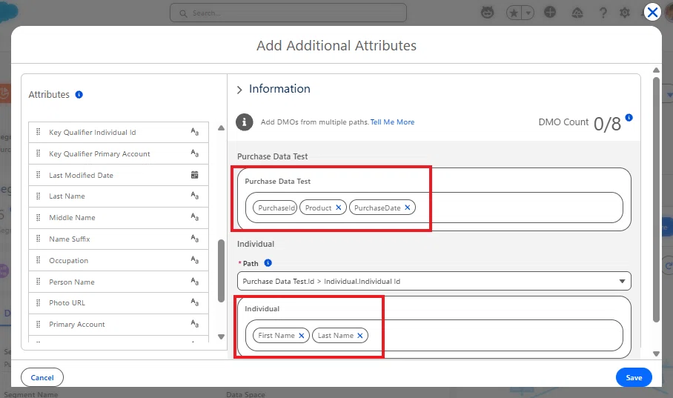Click the Salesforce cloud logo
The image size is (673, 398).
point(9,12)
